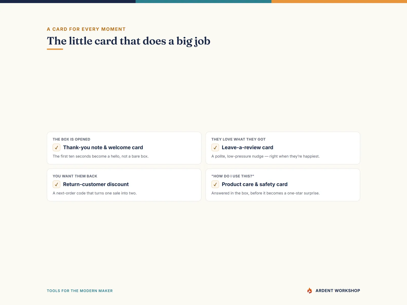The width and height of the screenshot is (407, 305).
Task: Click the '"How do I use this?"' label
Action: pos(233,176)
